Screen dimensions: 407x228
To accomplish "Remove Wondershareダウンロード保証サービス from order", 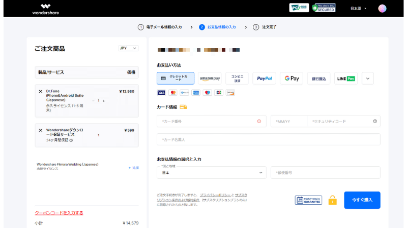I will click(41, 130).
